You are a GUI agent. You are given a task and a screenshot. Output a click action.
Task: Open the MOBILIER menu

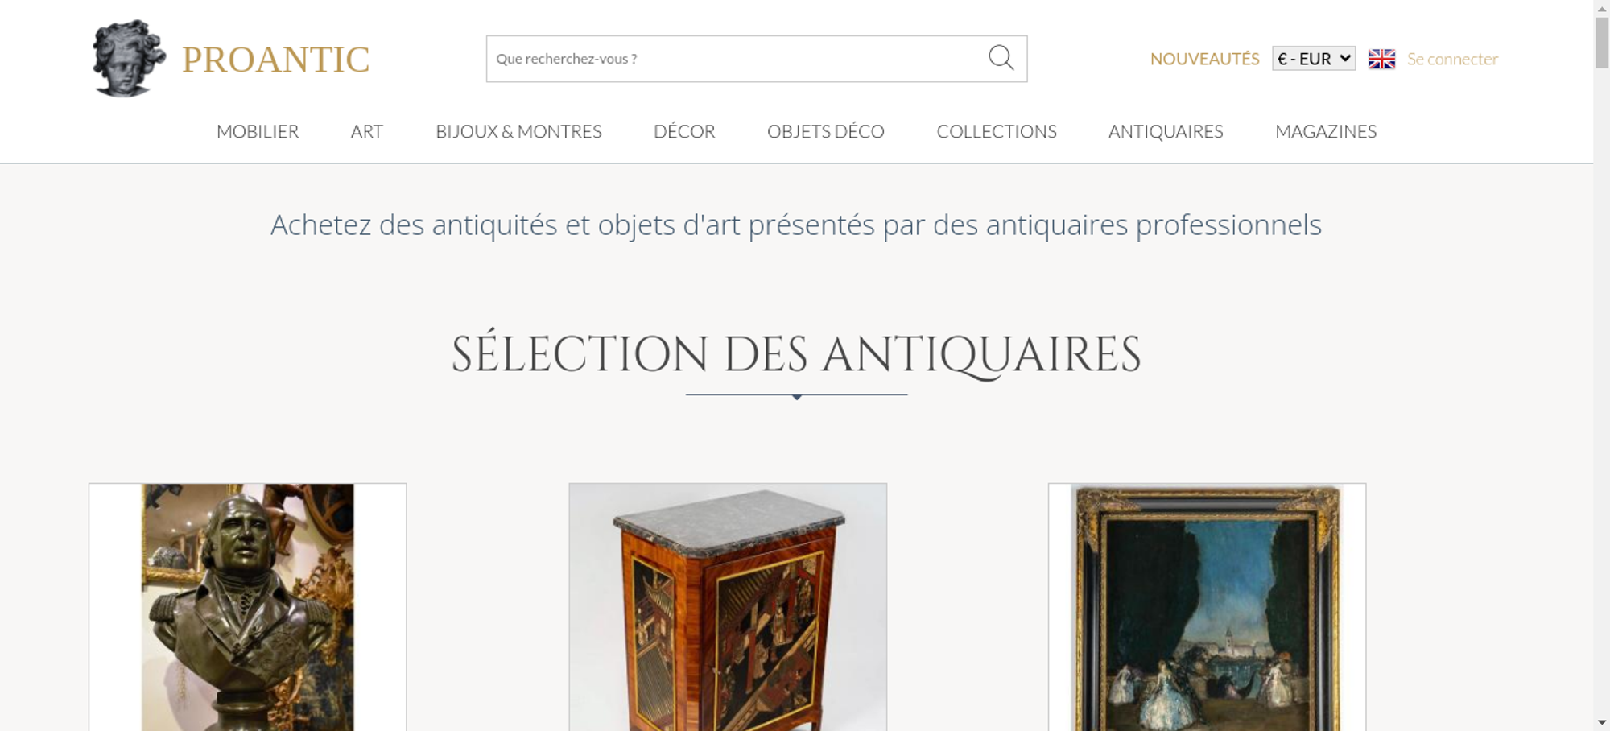[x=258, y=131]
